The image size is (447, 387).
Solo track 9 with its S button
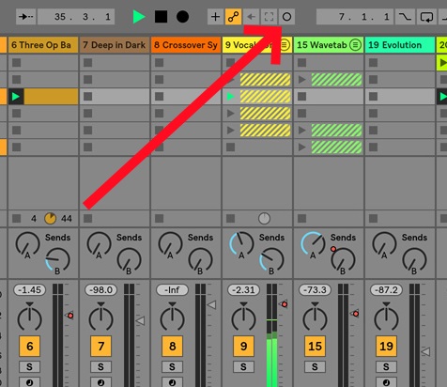click(243, 366)
